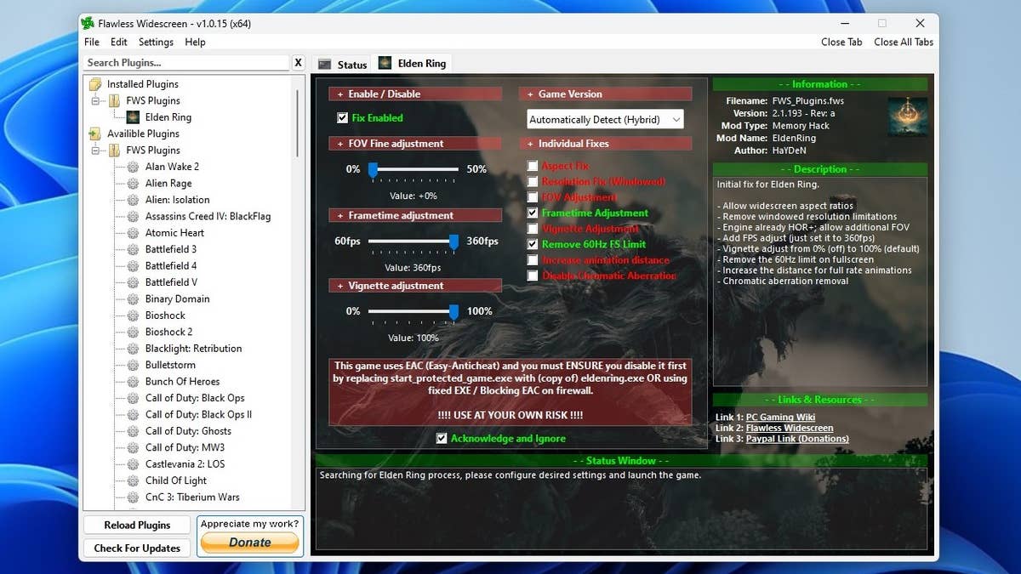Open the Settings menu
Image resolution: width=1021 pixels, height=574 pixels.
pos(156,42)
